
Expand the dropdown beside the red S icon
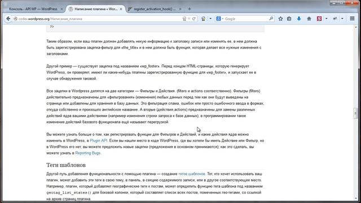pos(327,19)
